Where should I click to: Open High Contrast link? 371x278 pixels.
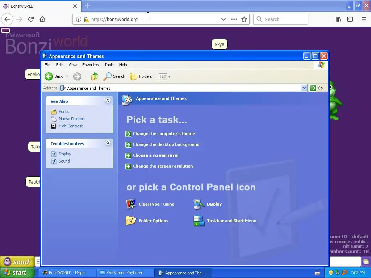(x=71, y=126)
